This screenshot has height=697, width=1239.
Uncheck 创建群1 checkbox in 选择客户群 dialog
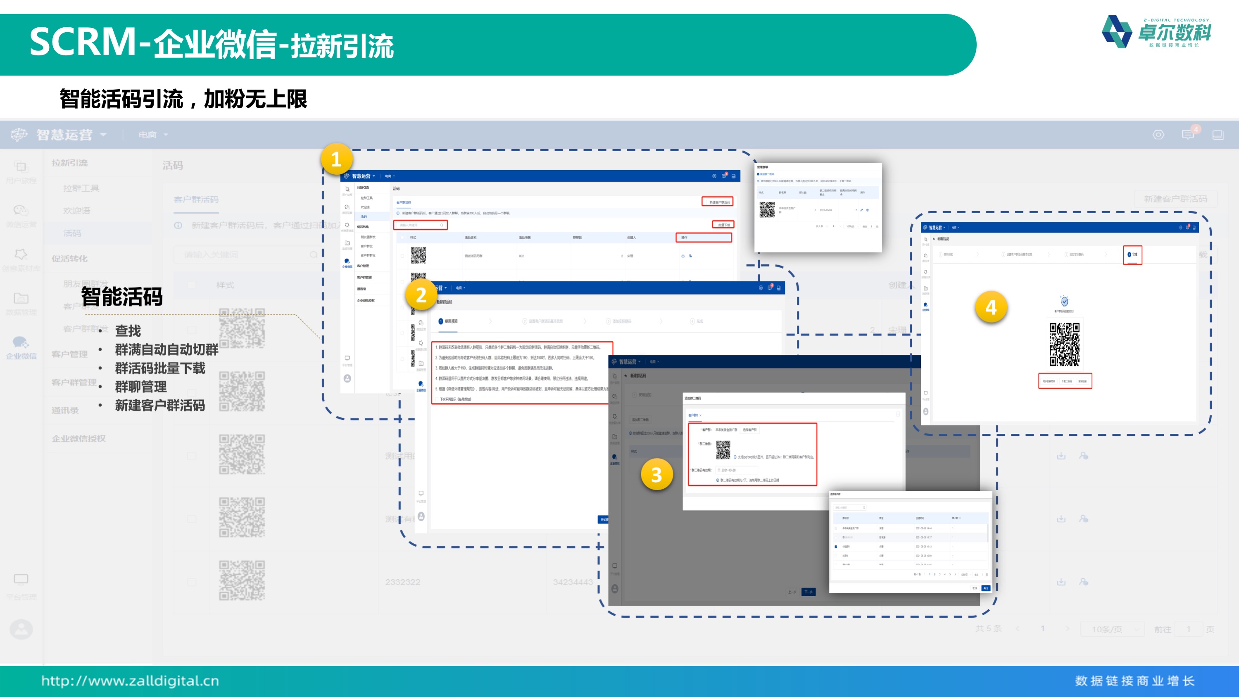(836, 547)
